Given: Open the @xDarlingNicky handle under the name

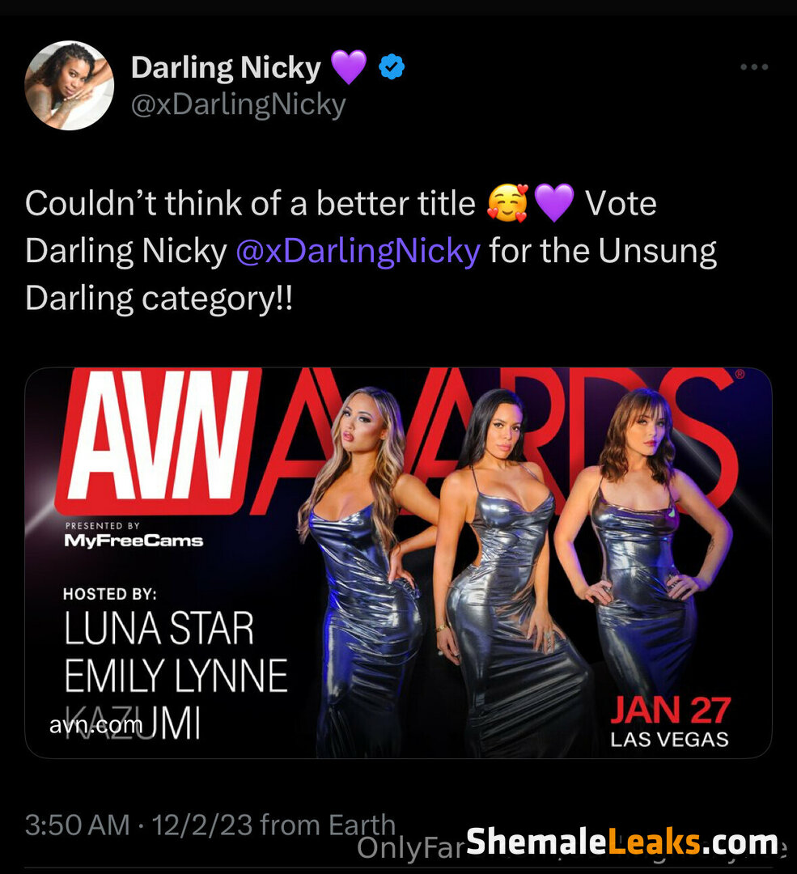Looking at the screenshot, I should click(x=239, y=104).
